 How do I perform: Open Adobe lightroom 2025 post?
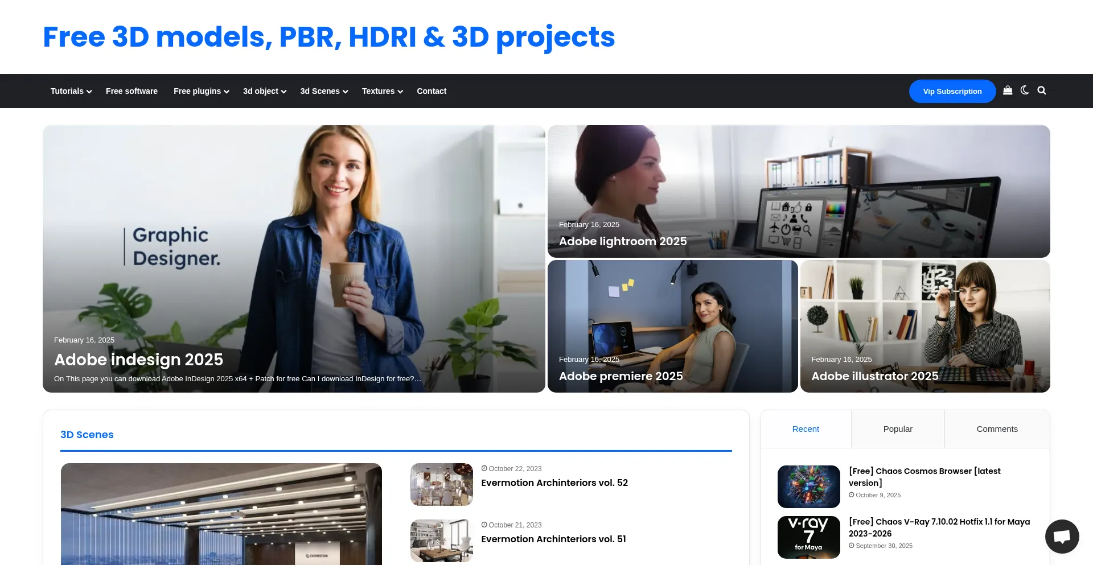(x=622, y=241)
